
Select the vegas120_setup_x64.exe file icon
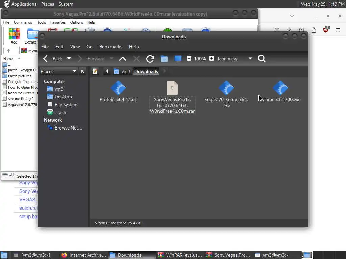tap(226, 88)
